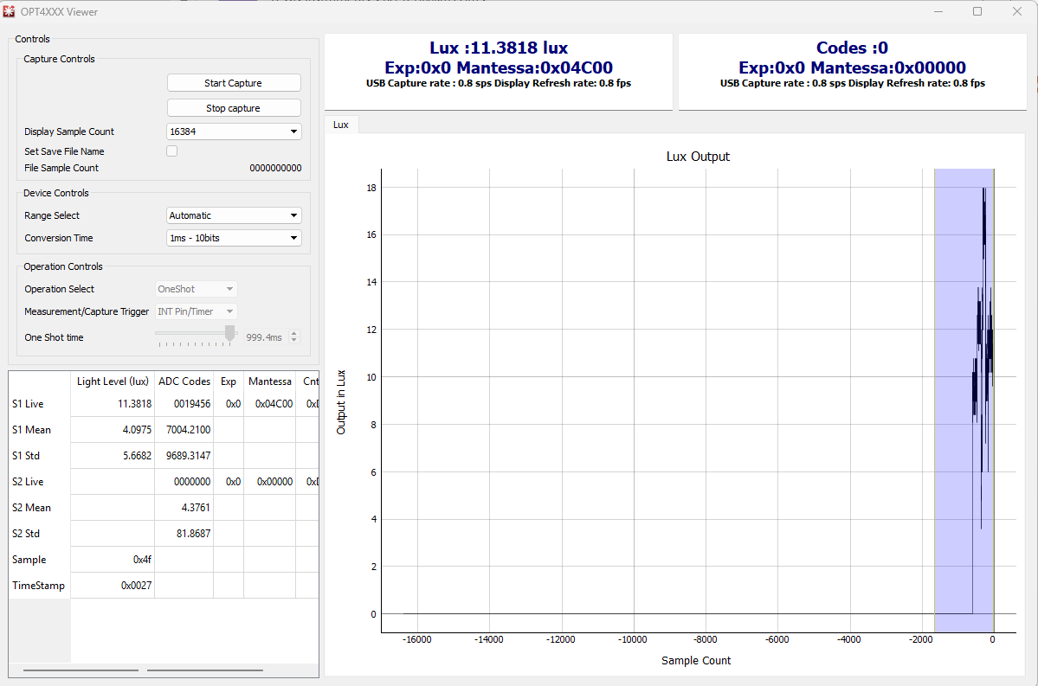Open Conversion Time dropdown
The height and width of the screenshot is (686, 1038).
(x=234, y=238)
